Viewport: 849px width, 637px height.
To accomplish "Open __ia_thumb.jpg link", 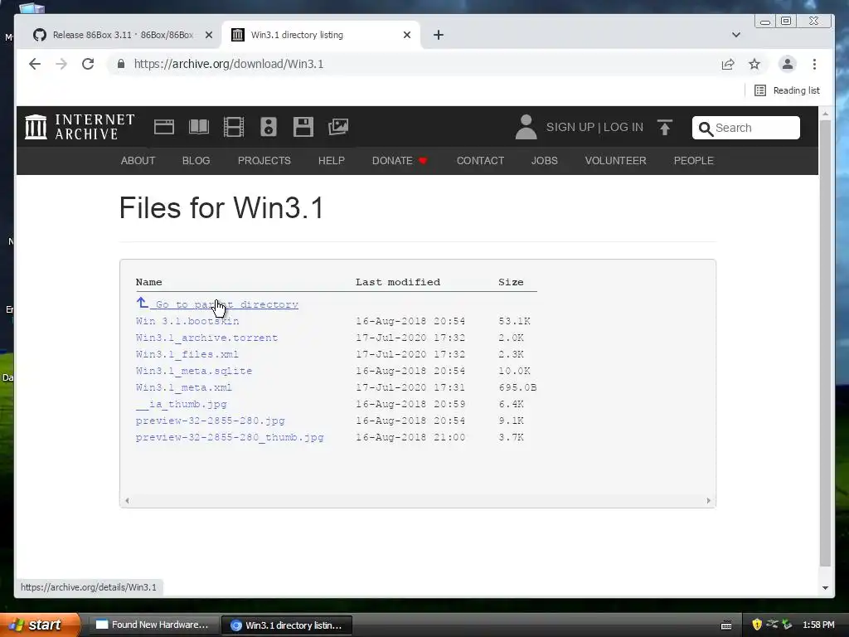I will pyautogui.click(x=181, y=404).
